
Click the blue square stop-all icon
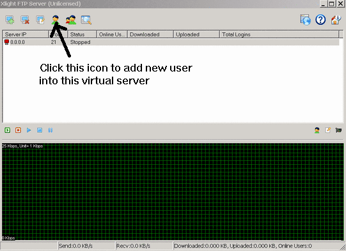click(x=40, y=130)
